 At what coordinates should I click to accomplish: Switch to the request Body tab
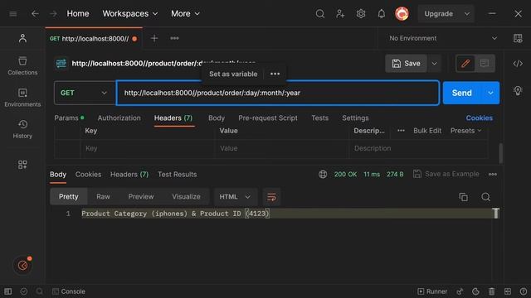click(x=217, y=118)
